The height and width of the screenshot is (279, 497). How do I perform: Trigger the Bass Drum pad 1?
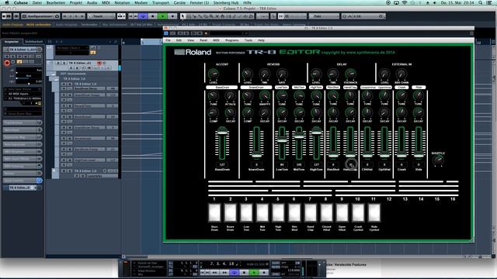tap(214, 212)
